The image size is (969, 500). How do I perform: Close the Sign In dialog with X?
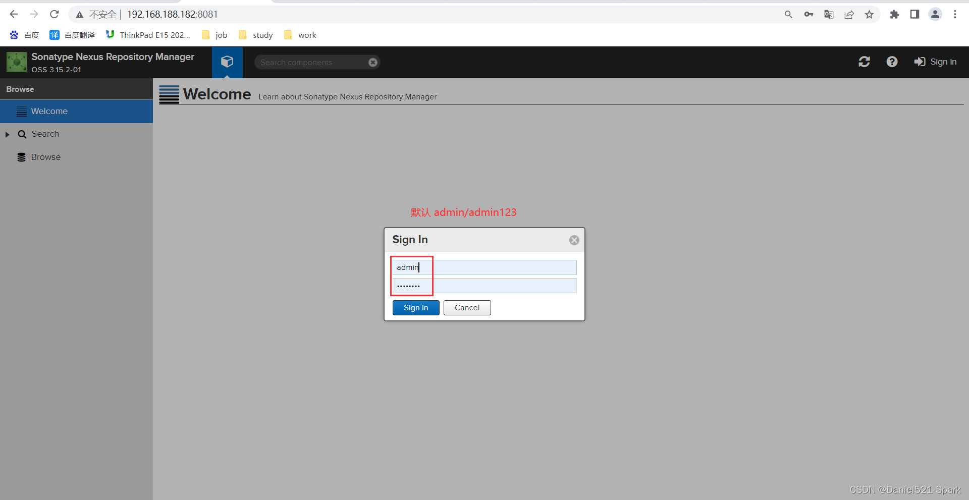click(574, 240)
